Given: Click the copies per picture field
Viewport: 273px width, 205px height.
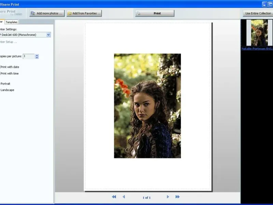Looking at the screenshot, I should [x=29, y=56].
